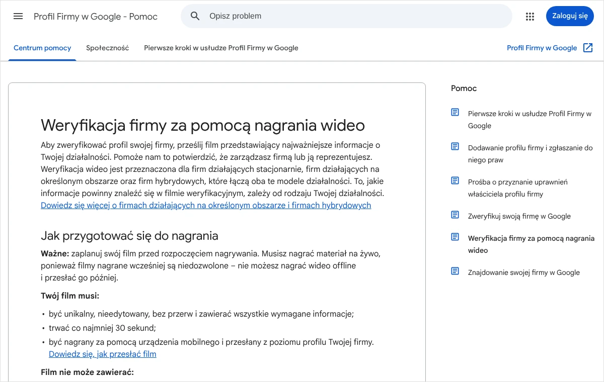Open sidebar article Zweryfikuj swoją firmę w Google
The width and height of the screenshot is (604, 382).
point(519,216)
